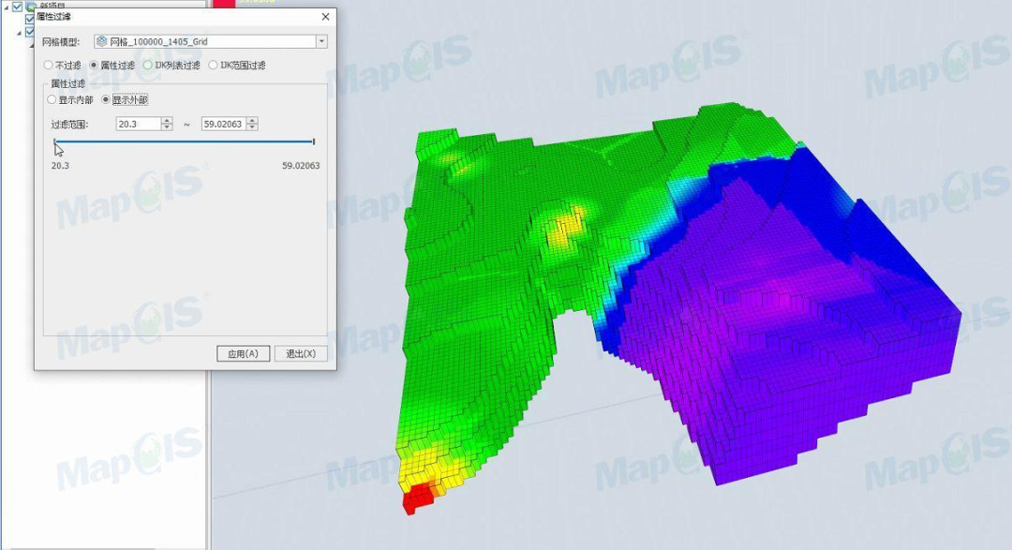Select 显示内部 radio button

52,100
